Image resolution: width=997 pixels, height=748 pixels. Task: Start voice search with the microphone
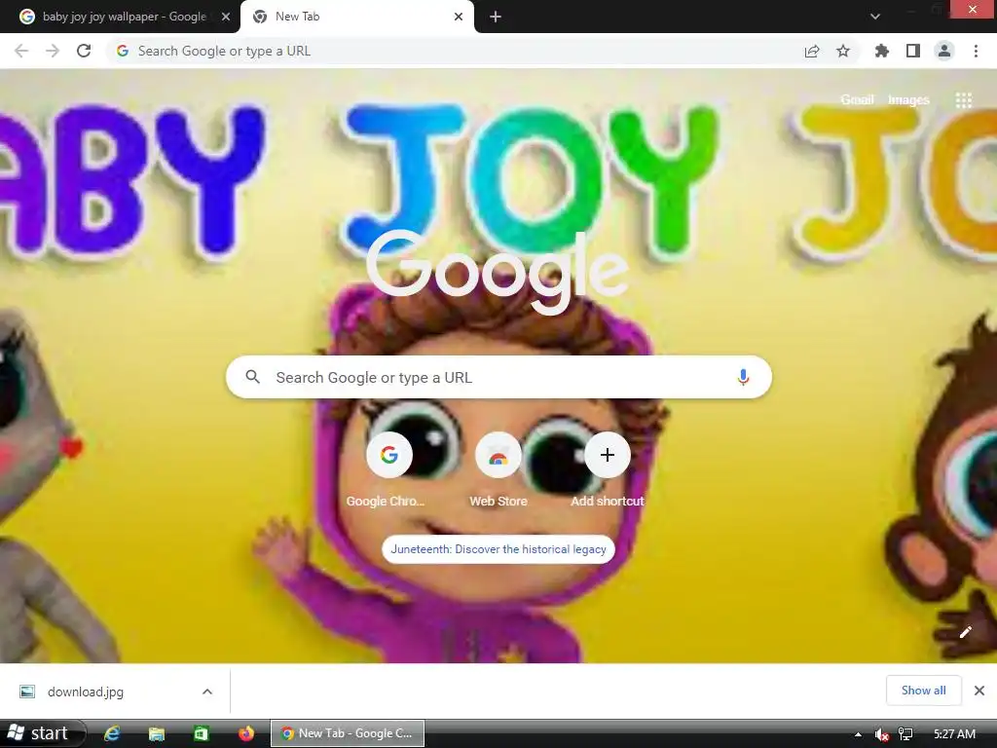tap(743, 377)
